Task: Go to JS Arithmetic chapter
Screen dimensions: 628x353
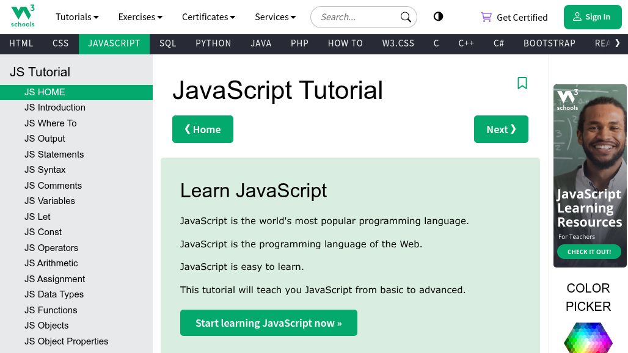Action: coord(76,263)
